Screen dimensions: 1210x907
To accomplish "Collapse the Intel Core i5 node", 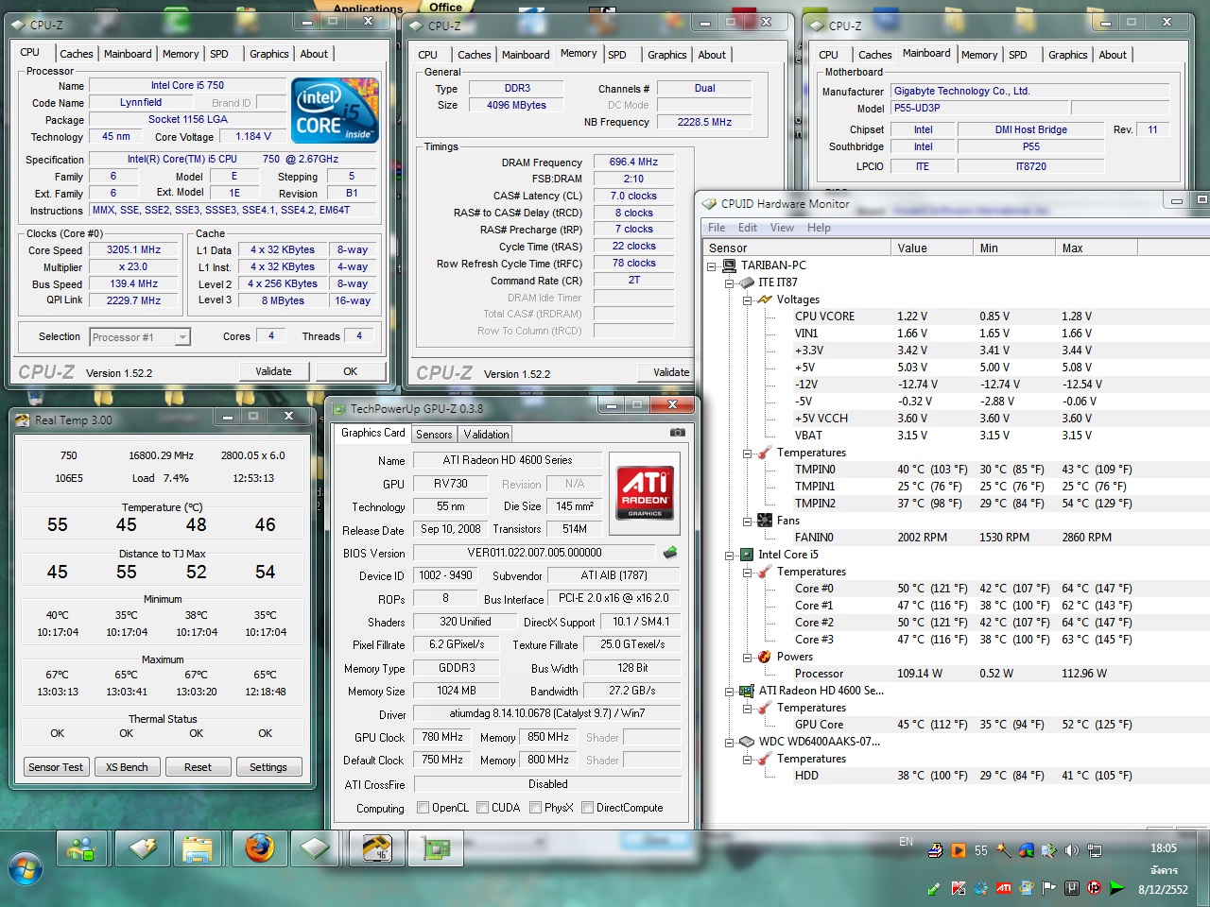I will click(x=730, y=556).
